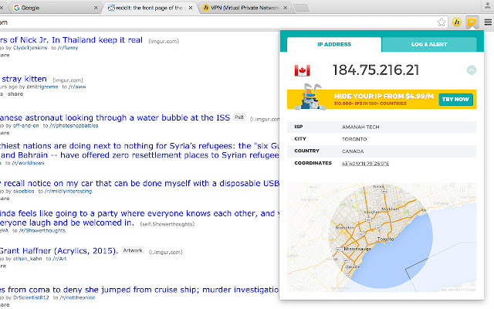
Task: Click the PsB flair tag
Action: point(239,117)
